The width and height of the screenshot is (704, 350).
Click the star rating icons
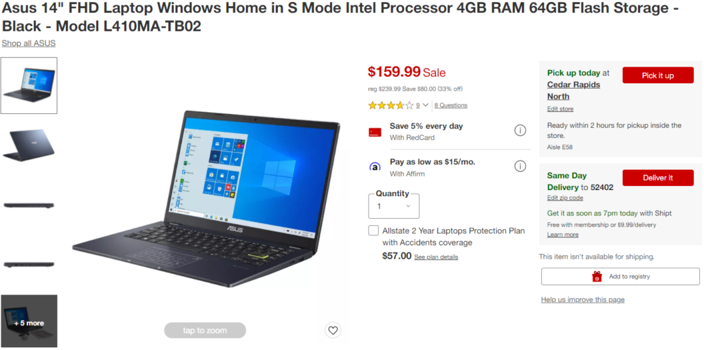(x=390, y=105)
